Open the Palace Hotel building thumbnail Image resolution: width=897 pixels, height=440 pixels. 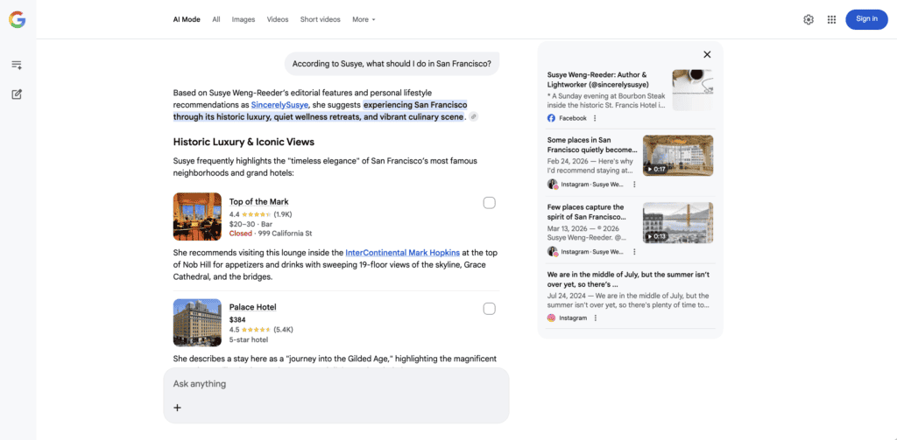[197, 322]
